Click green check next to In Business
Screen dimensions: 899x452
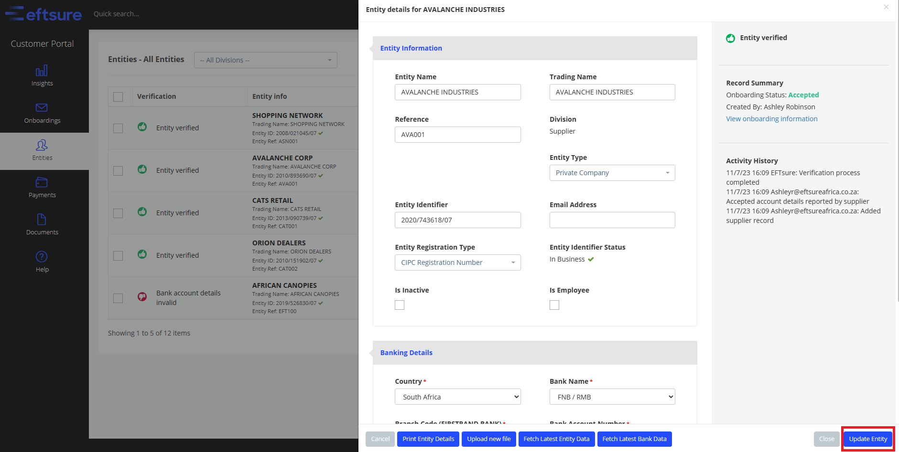[x=591, y=259]
